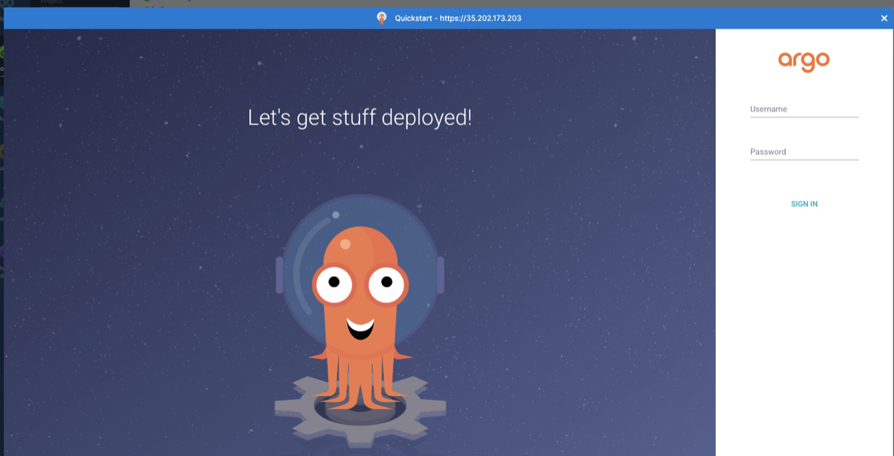
Task: Click the Argo octopus mascot illustration
Action: point(360,321)
